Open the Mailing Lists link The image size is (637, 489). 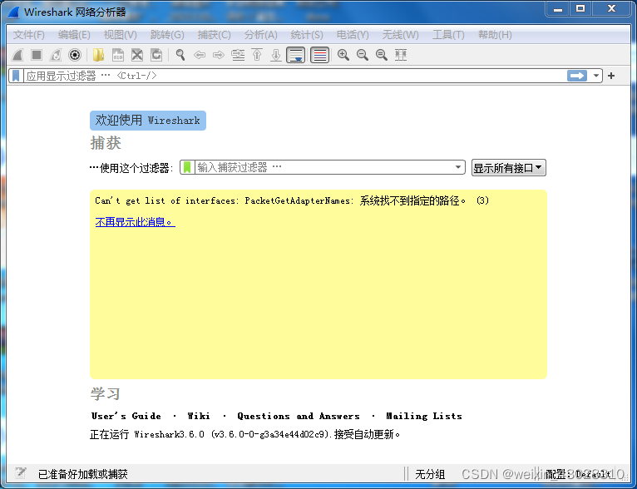pyautogui.click(x=424, y=416)
